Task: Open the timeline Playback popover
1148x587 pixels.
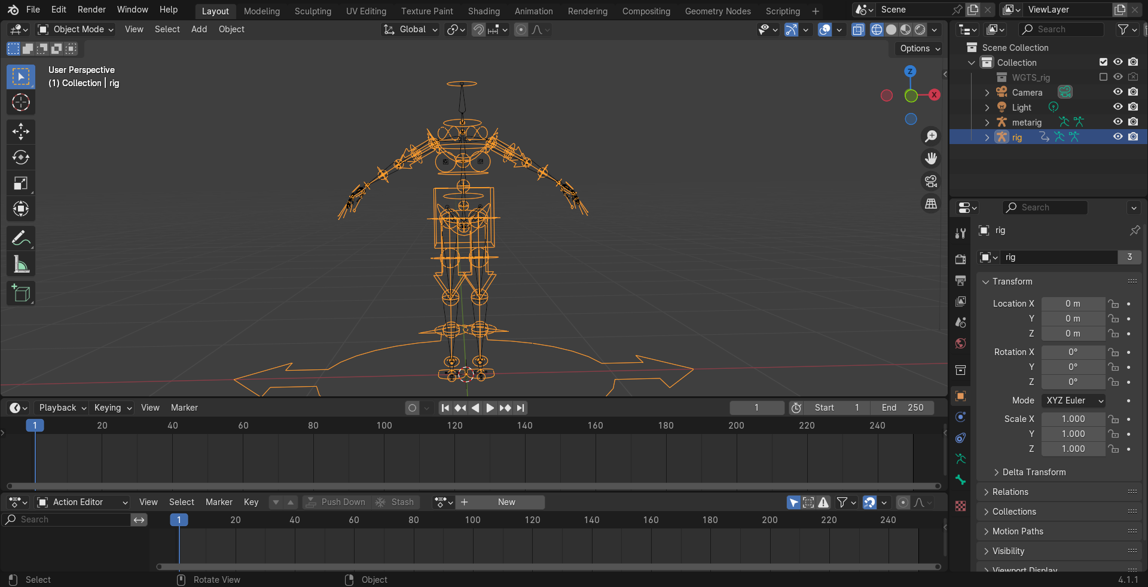Action: coord(62,408)
